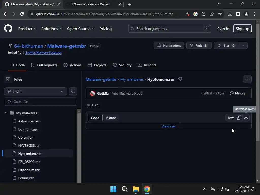Image resolution: width=260 pixels, height=195 pixels.
Task: Open the 64-bithuman owner link
Action: [29, 46]
